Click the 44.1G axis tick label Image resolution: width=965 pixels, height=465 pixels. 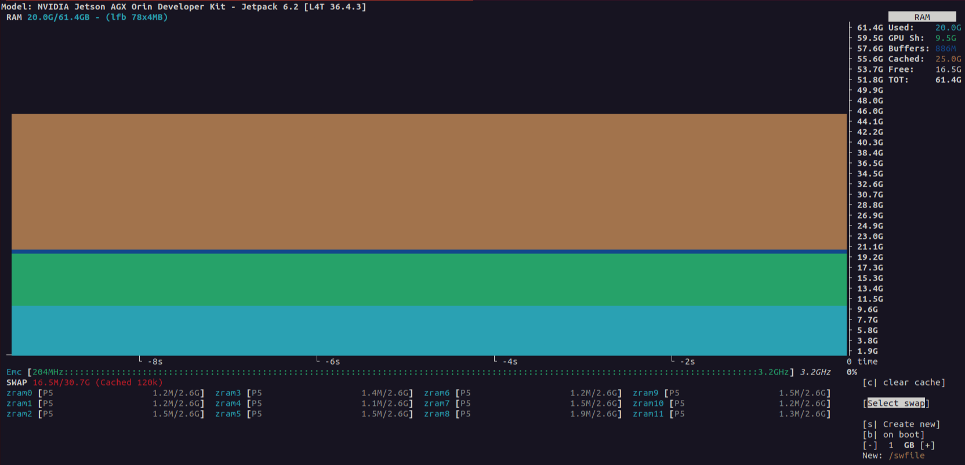pos(870,121)
